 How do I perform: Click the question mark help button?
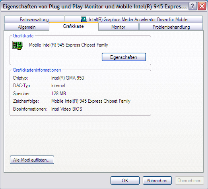192,6
